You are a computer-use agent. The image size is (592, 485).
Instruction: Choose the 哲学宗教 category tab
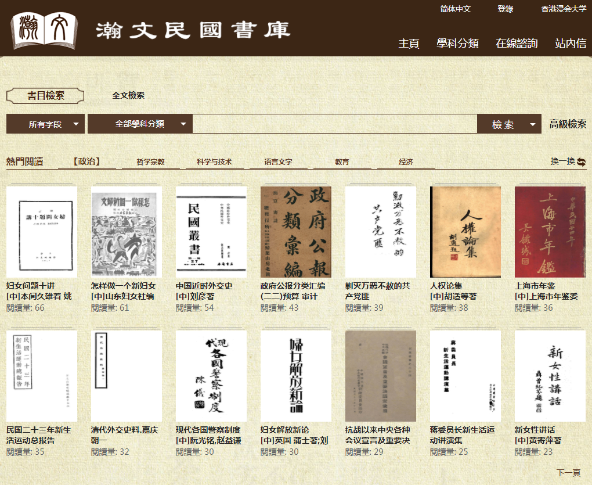tap(150, 162)
